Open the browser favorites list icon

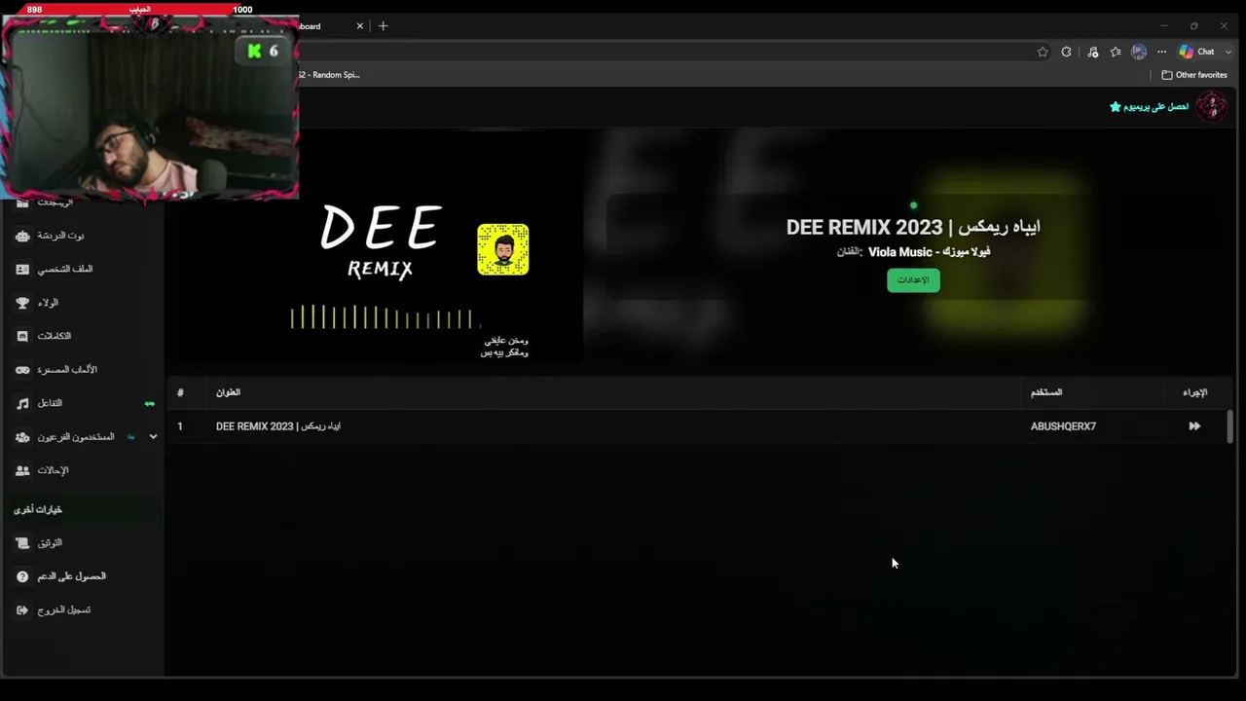[x=1116, y=52]
